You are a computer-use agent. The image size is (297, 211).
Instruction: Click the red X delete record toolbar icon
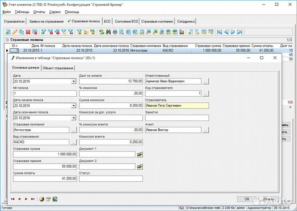coord(28,32)
